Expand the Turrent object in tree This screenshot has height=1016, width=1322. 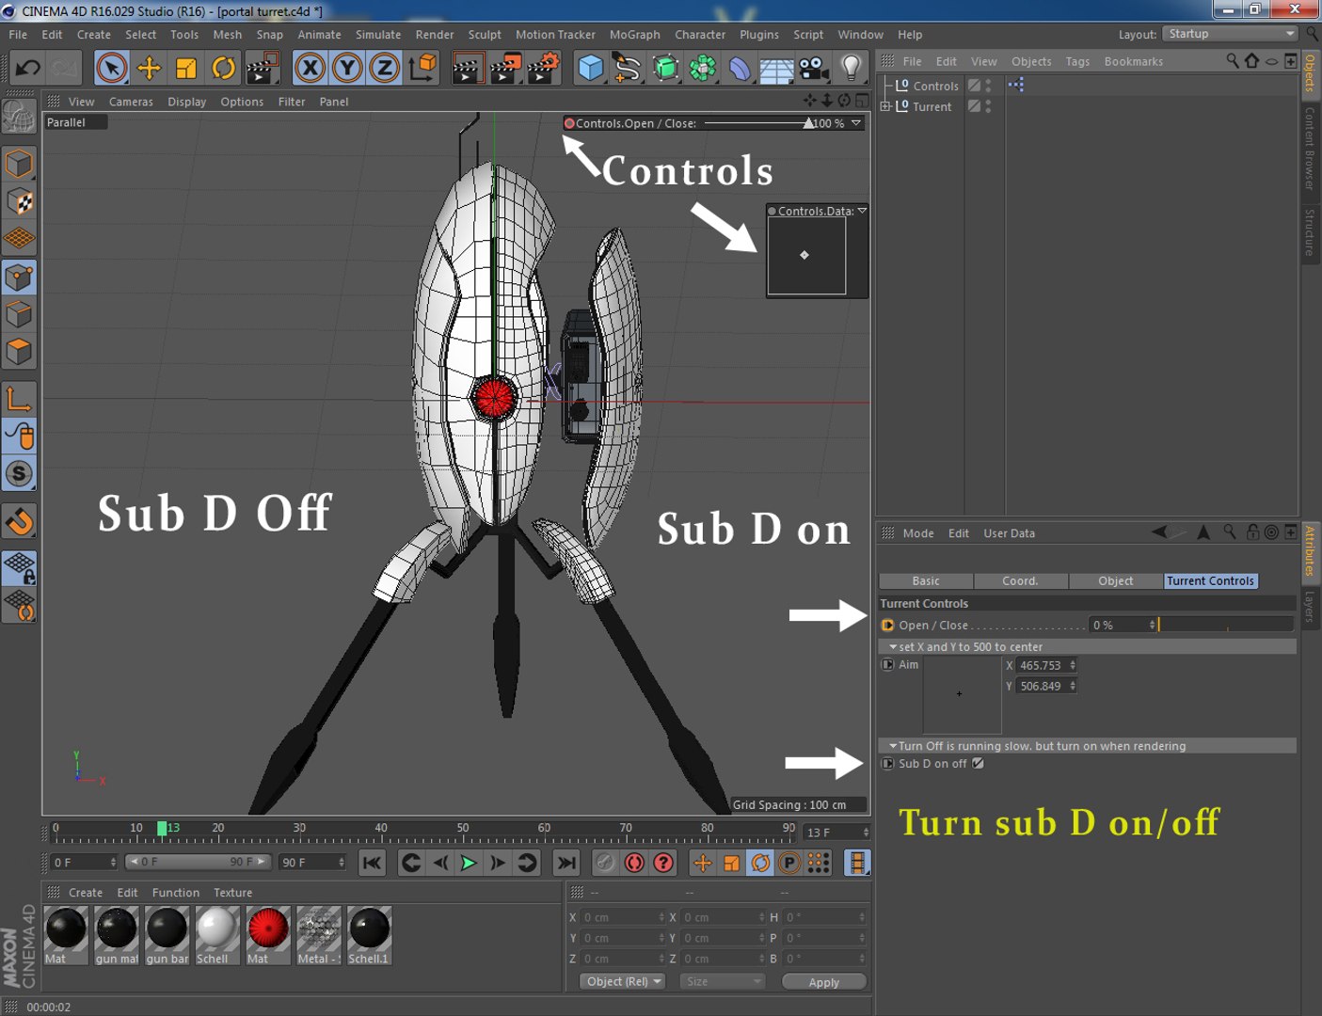pyautogui.click(x=885, y=106)
